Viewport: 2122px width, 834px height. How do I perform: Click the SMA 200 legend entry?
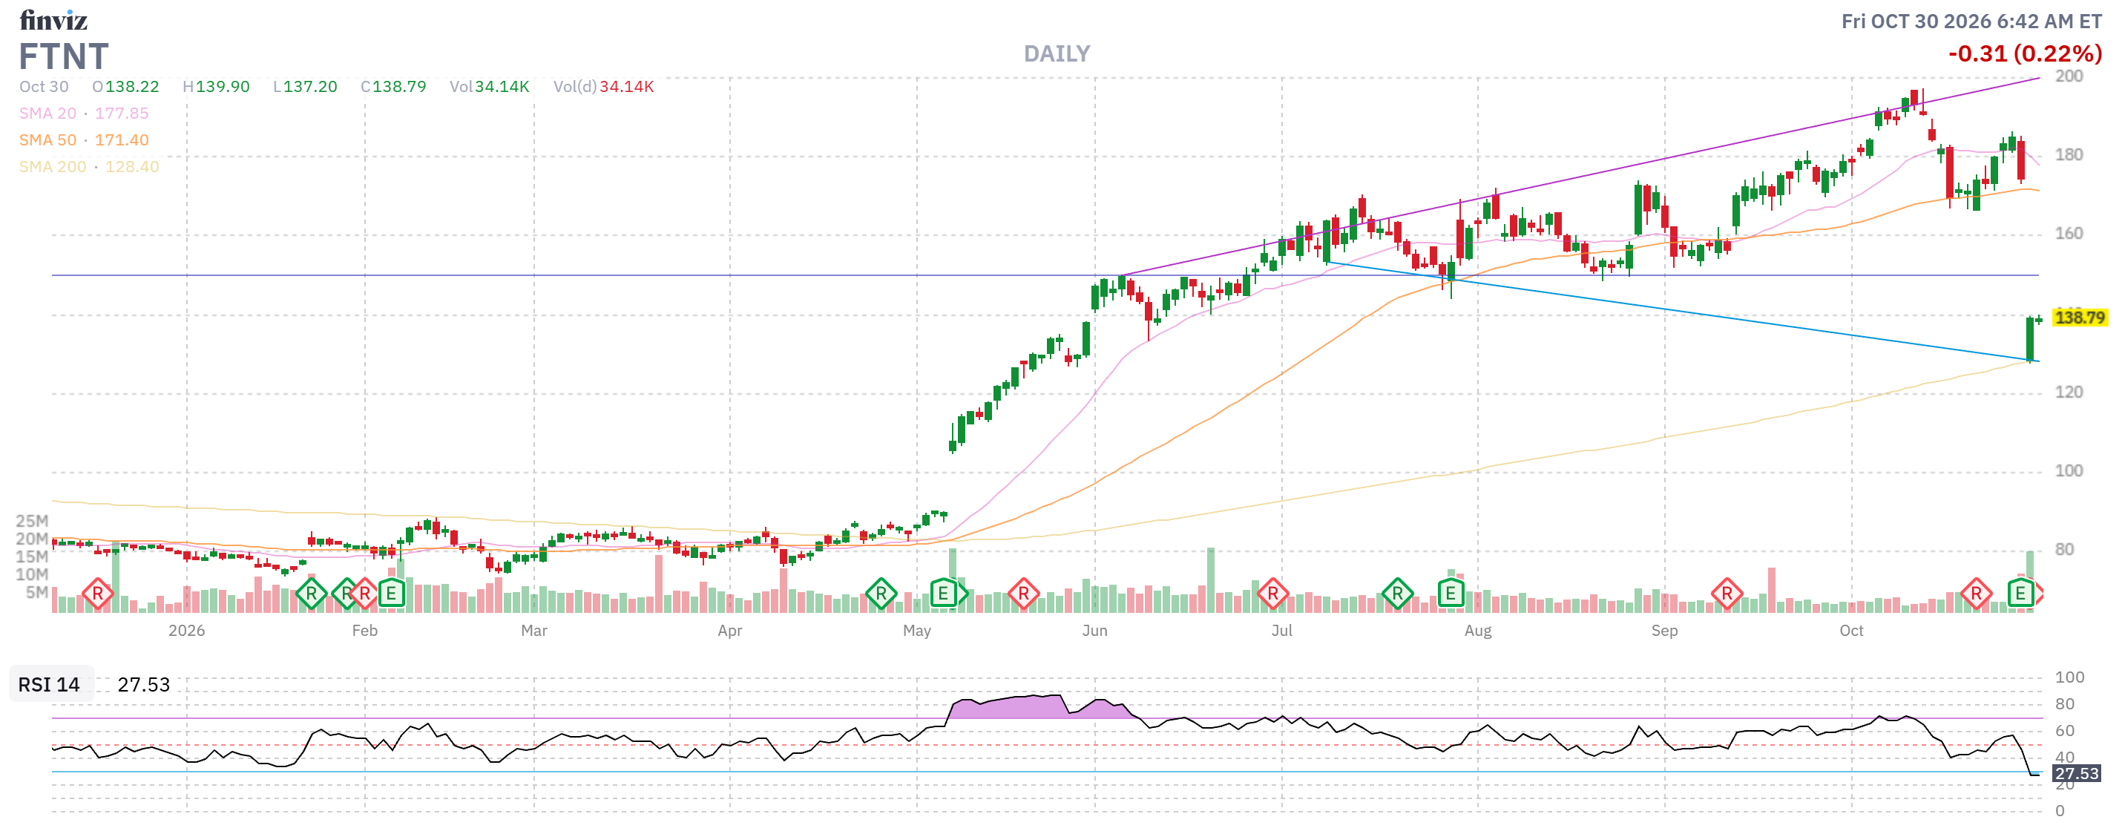point(89,166)
